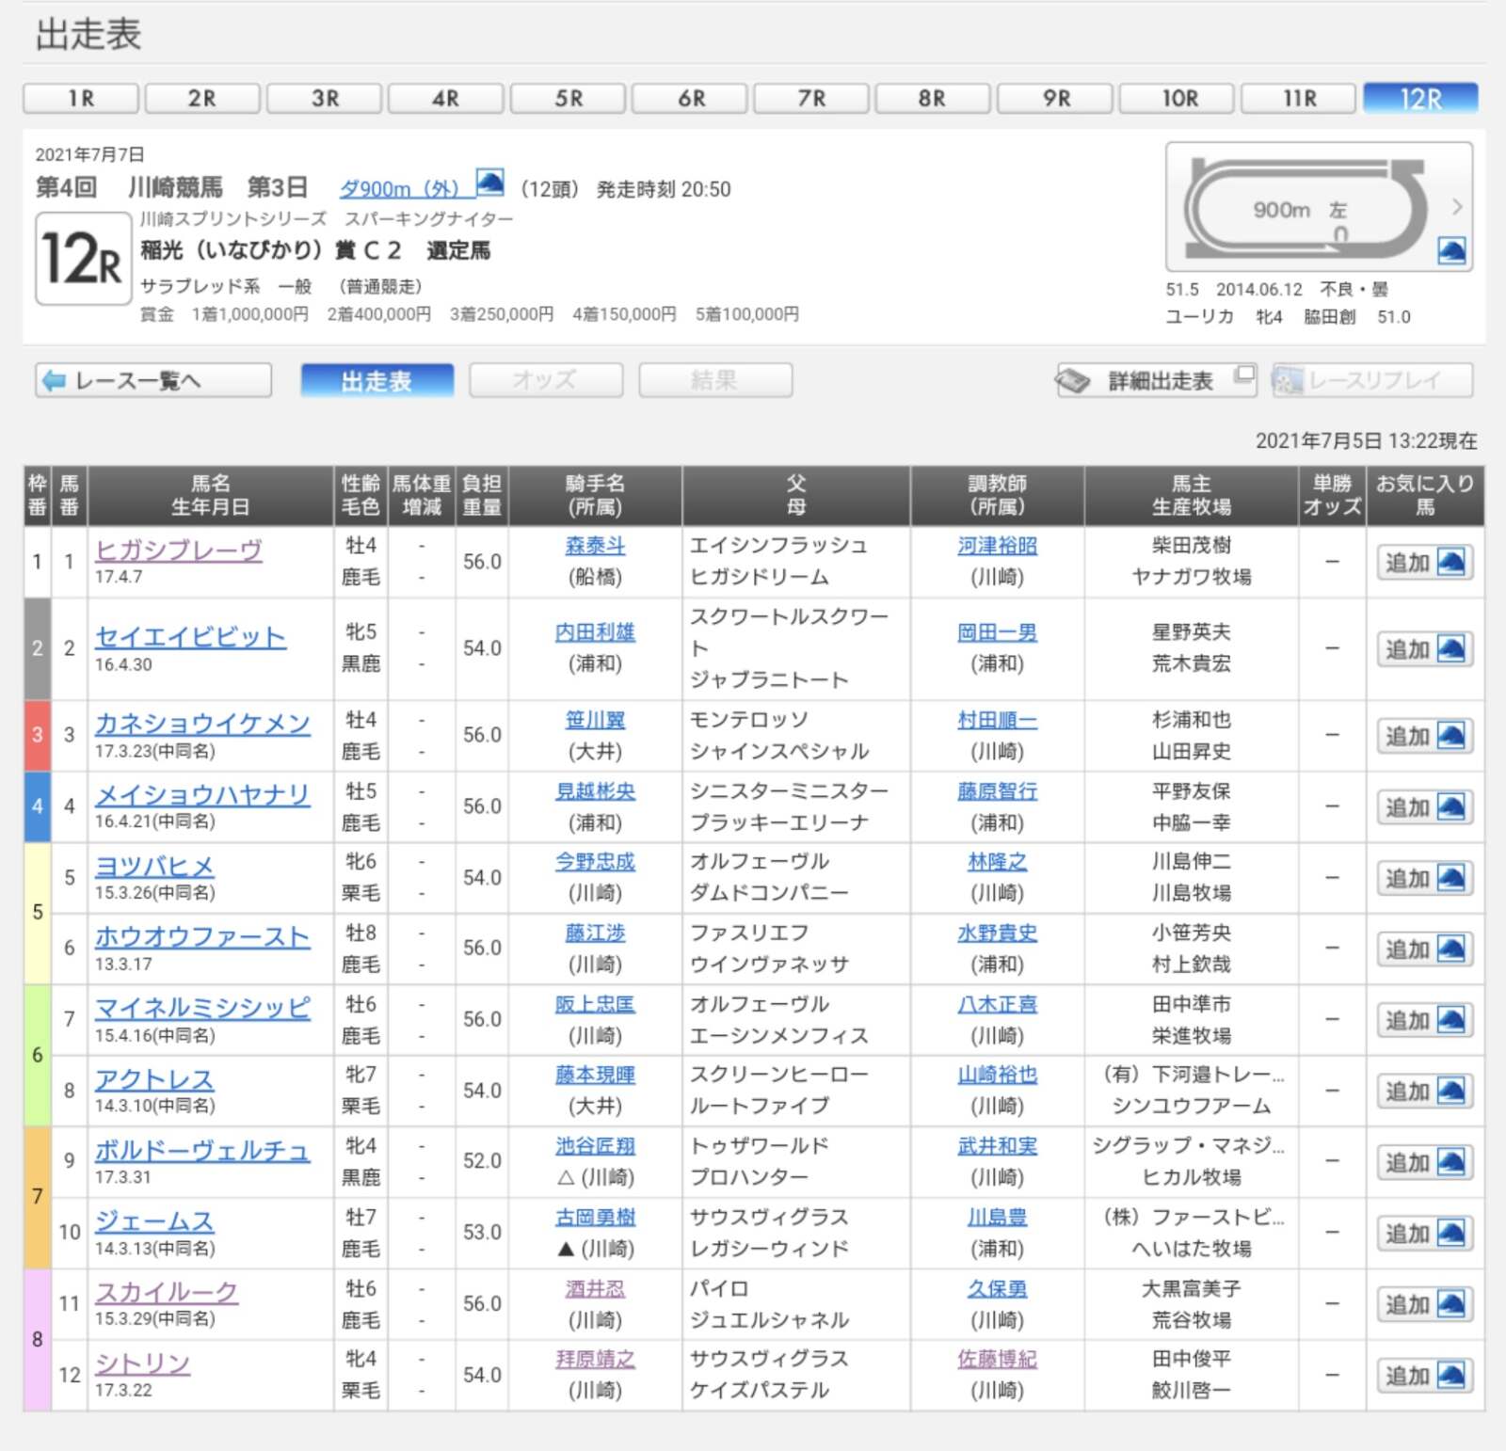1506x1451 pixels.
Task: Add ヨツバヒメ to favorites with 追加
Action: pos(1424,879)
